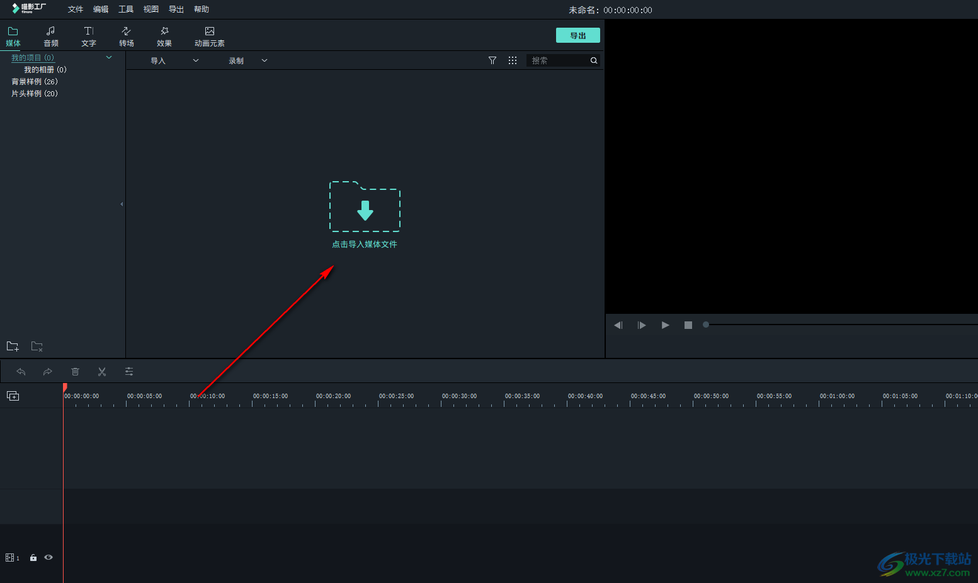Open the 视图 menu
The height and width of the screenshot is (583, 978).
click(x=151, y=9)
